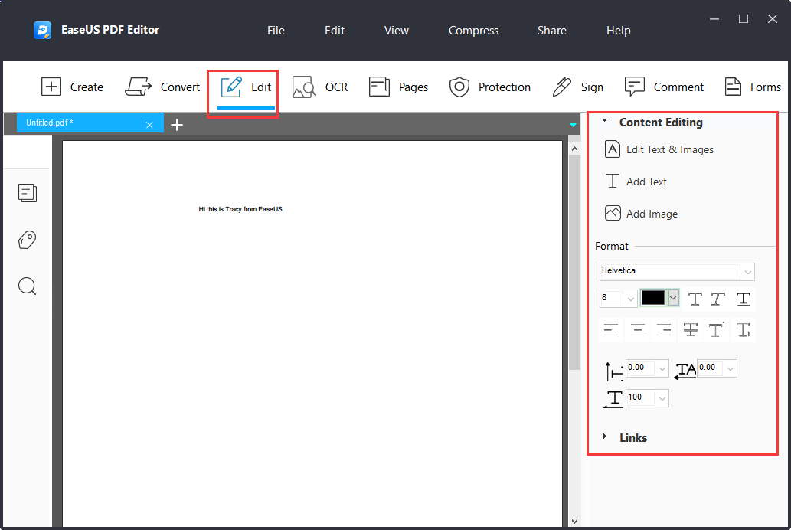This screenshot has height=530, width=791.
Task: Open the Create tool
Action: (72, 87)
